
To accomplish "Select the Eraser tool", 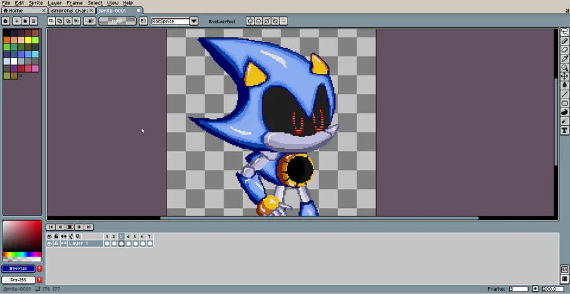I will click(x=564, y=50).
